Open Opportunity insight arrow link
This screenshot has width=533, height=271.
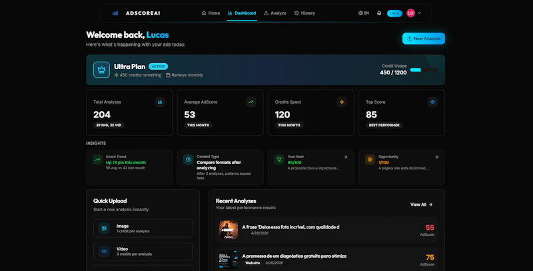[436, 157]
